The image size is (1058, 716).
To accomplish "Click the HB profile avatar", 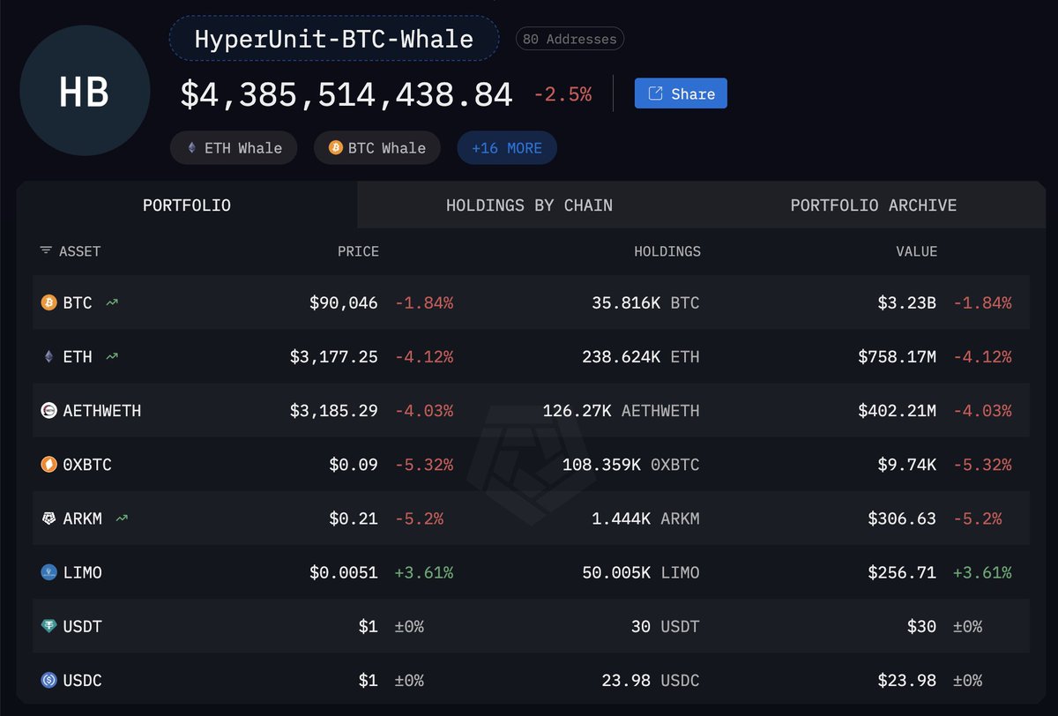I will pyautogui.click(x=85, y=91).
